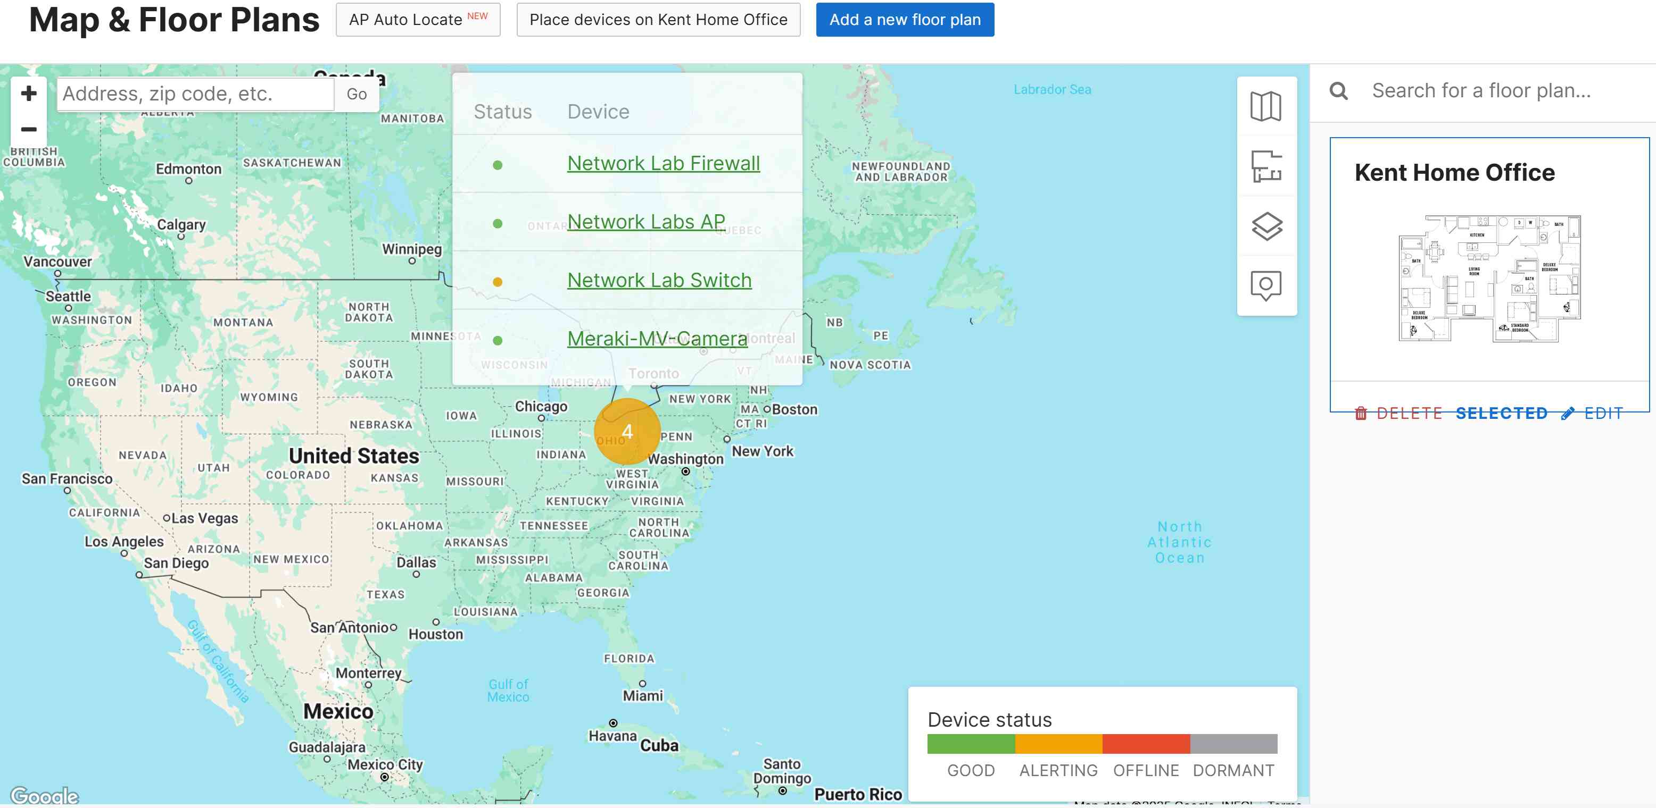Click the Network Lab Firewall status dot

click(x=497, y=165)
